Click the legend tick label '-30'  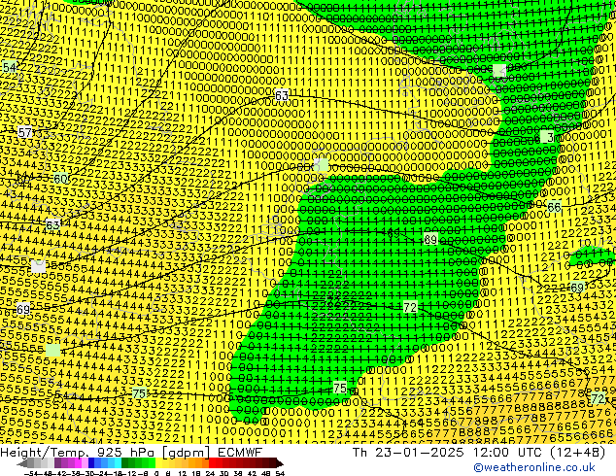click(88, 473)
